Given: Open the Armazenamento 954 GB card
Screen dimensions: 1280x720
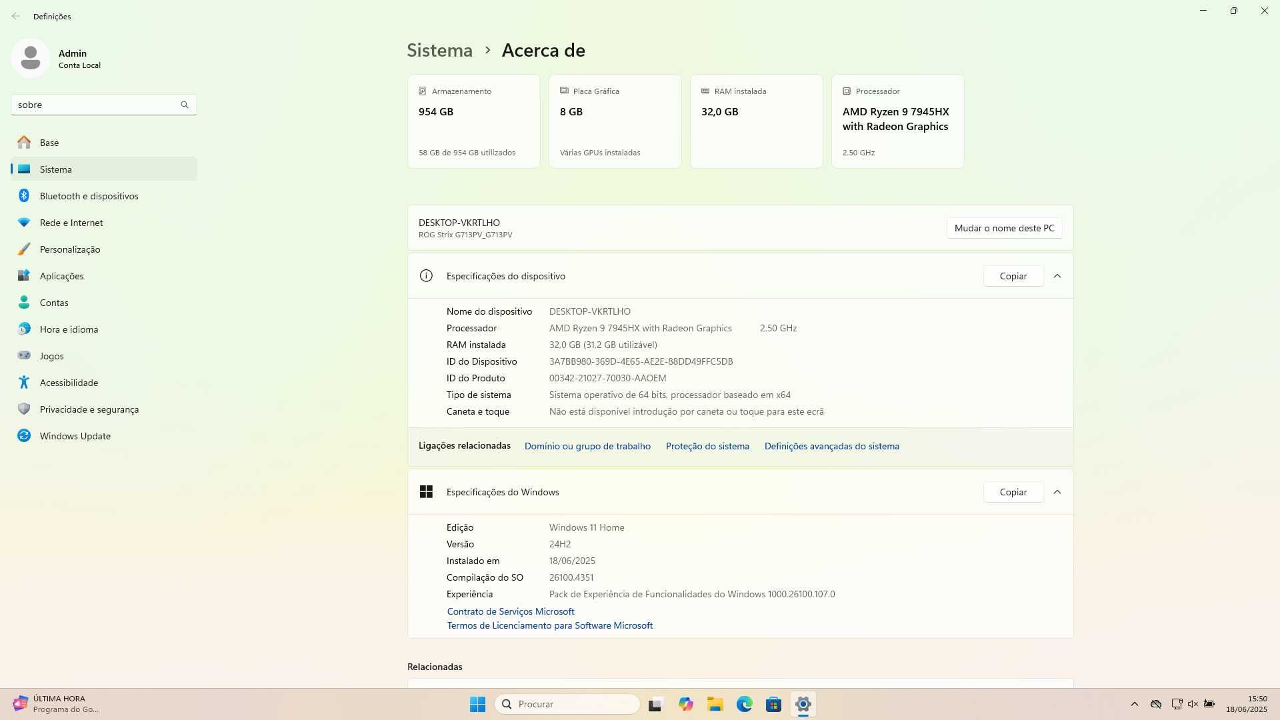Looking at the screenshot, I should tap(474, 121).
